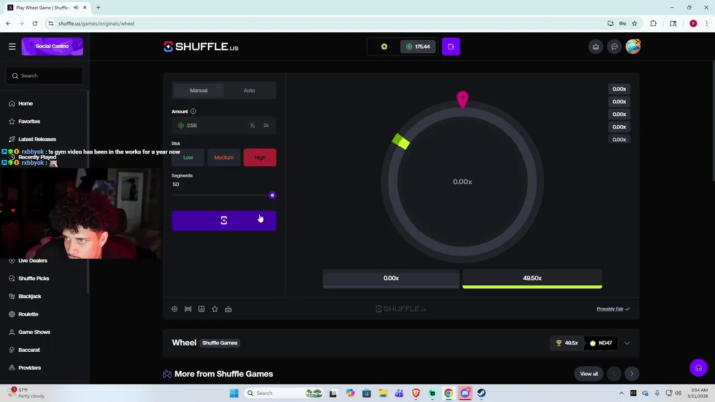Open Chrome extensions puzzle icon
This screenshot has width=715, height=402.
[x=654, y=23]
